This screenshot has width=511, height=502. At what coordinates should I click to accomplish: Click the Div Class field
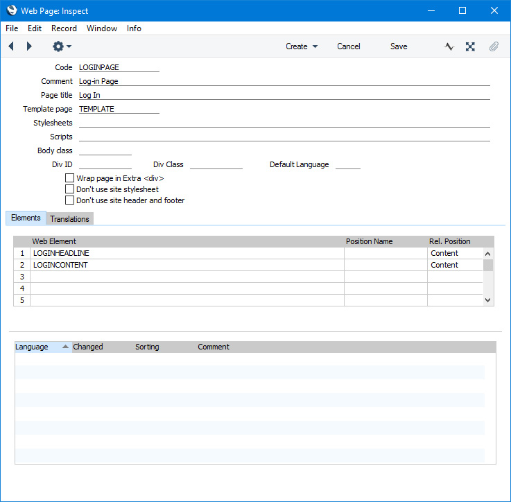(216, 164)
